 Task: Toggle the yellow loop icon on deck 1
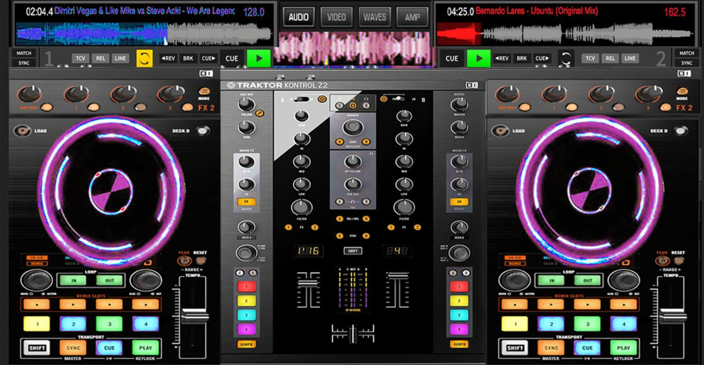click(144, 58)
